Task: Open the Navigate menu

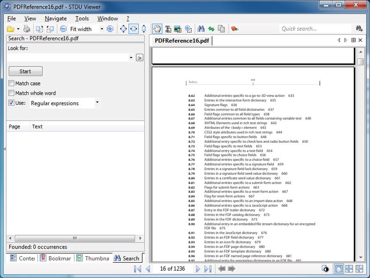Action: click(56, 19)
